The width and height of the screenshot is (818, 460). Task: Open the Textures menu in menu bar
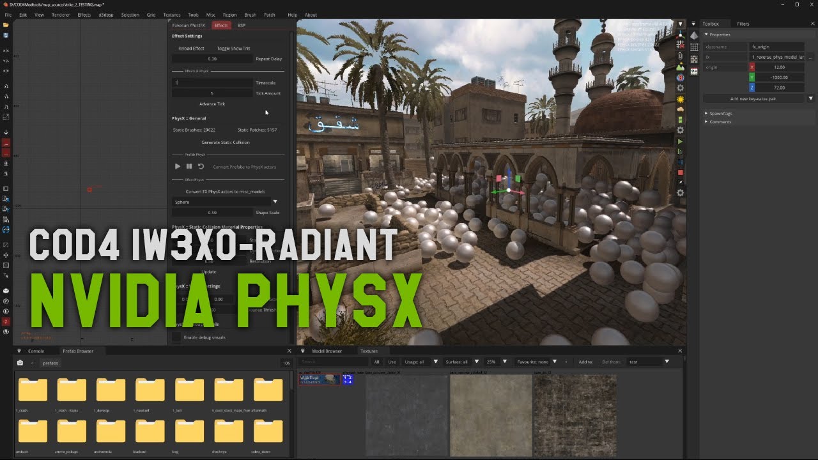coord(172,15)
